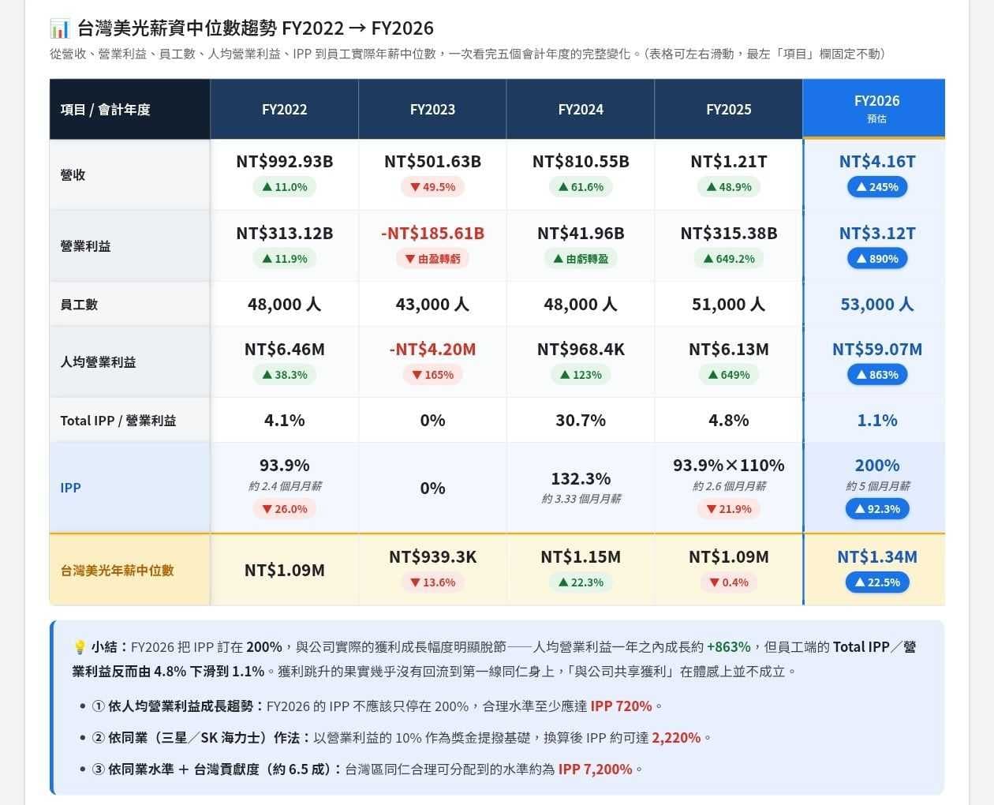Click the IPP 720% text in summary
This screenshot has height=805, width=994.
[x=622, y=706]
